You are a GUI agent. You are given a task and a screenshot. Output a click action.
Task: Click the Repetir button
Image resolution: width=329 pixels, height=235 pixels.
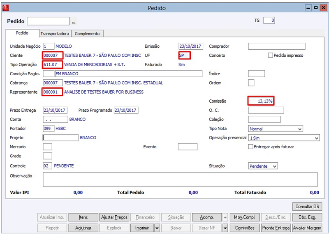point(52,228)
